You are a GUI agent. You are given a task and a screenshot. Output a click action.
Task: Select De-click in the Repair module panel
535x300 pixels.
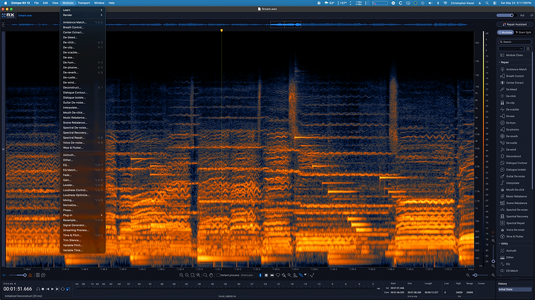coord(511,96)
